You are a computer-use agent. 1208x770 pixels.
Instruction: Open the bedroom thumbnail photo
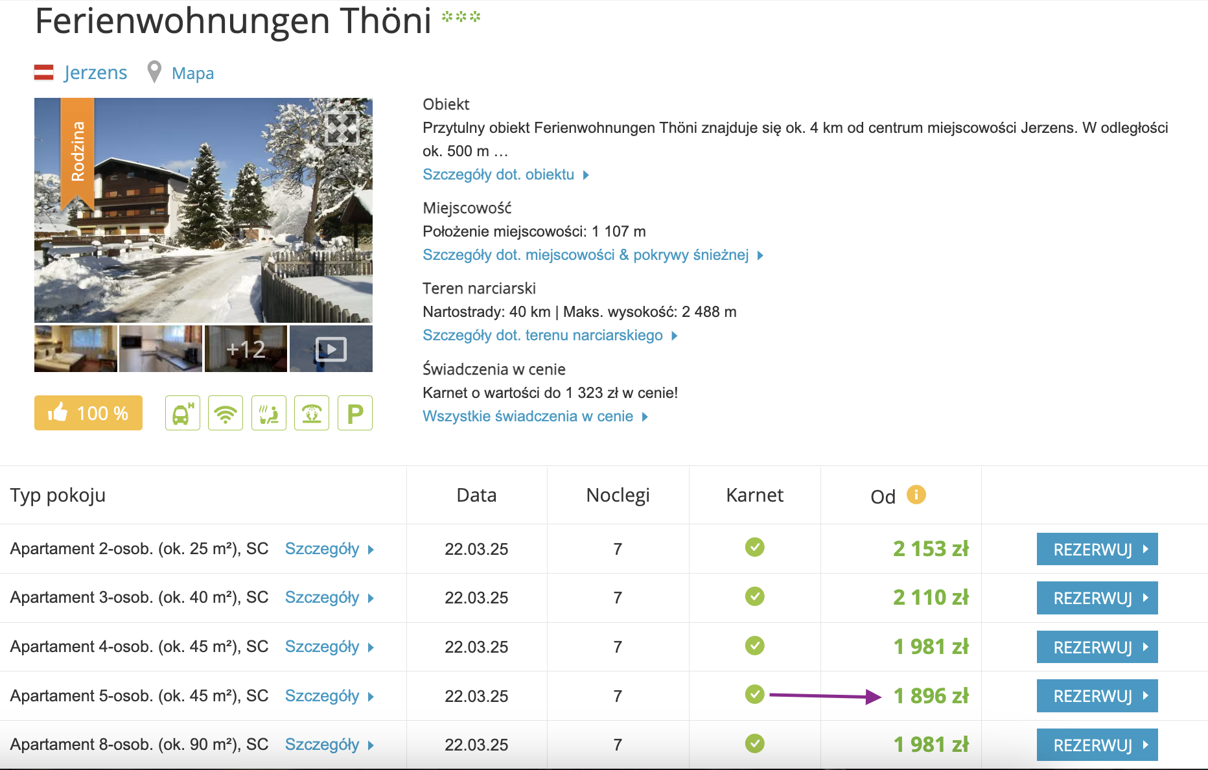coord(76,349)
